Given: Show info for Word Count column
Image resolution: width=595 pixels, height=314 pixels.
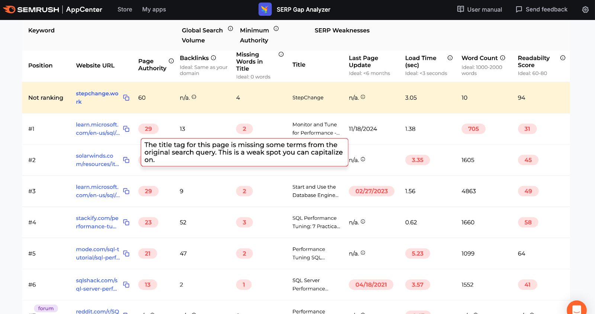Looking at the screenshot, I should click(503, 58).
